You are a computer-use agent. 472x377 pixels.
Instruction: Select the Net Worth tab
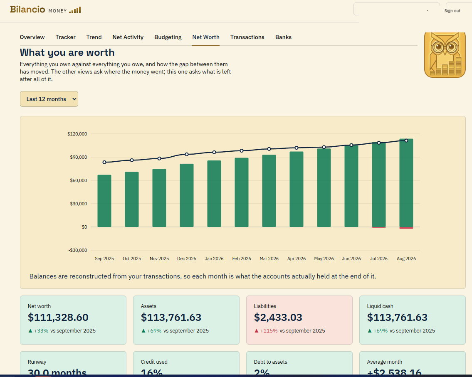[x=206, y=37]
